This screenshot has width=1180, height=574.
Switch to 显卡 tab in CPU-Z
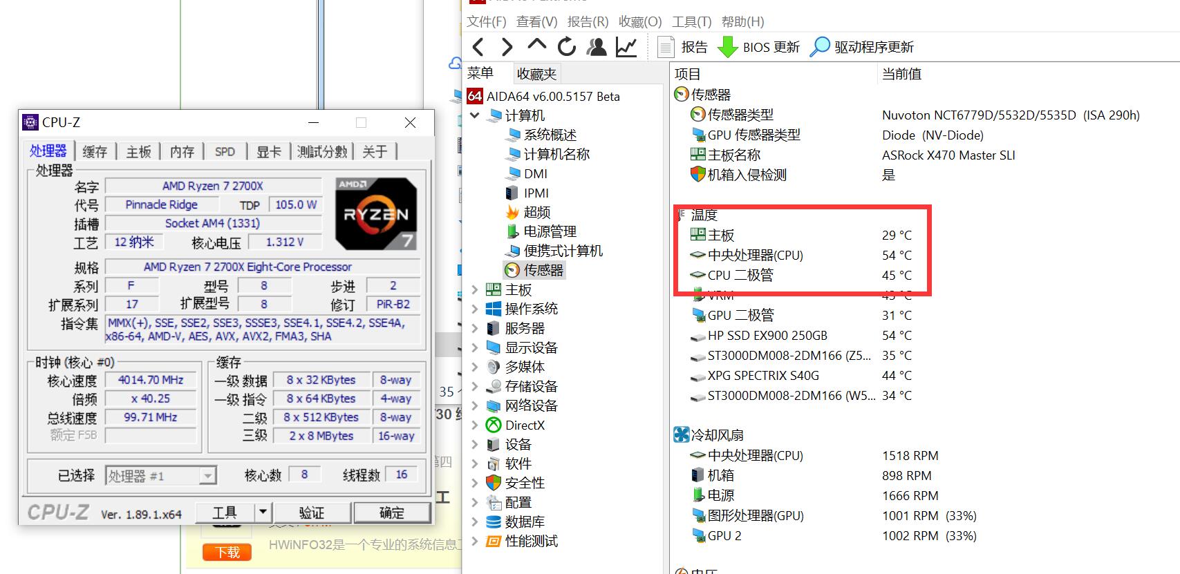click(x=269, y=152)
